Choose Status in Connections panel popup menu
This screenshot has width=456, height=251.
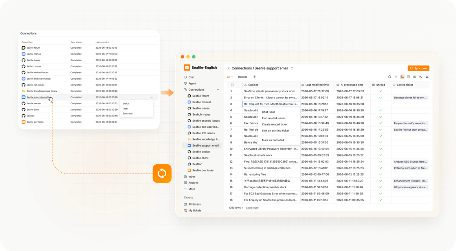126,104
